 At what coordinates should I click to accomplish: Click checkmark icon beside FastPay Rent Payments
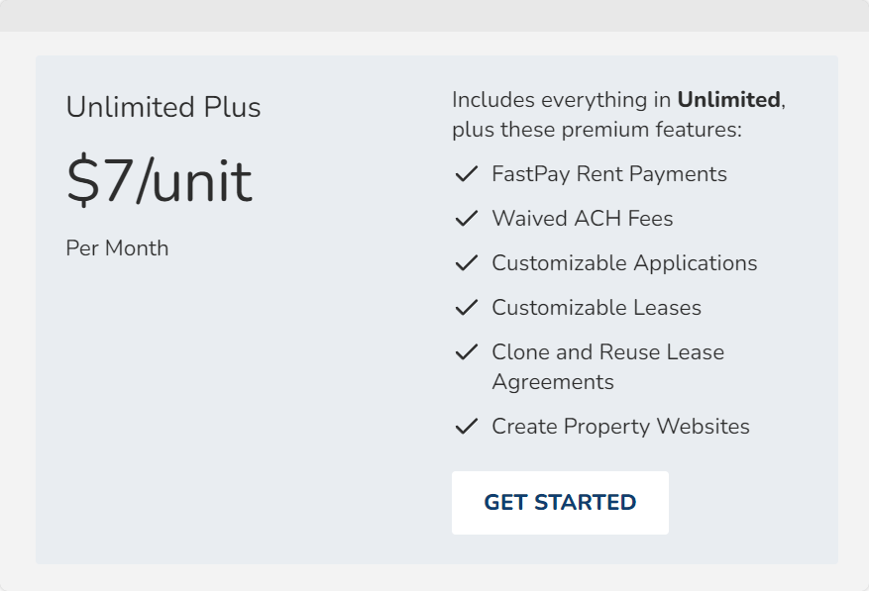(466, 174)
